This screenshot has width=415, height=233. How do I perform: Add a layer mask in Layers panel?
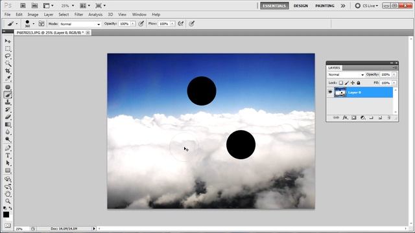[354, 118]
